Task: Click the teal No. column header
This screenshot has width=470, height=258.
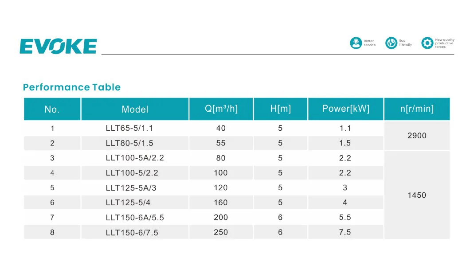Action: [x=52, y=109]
